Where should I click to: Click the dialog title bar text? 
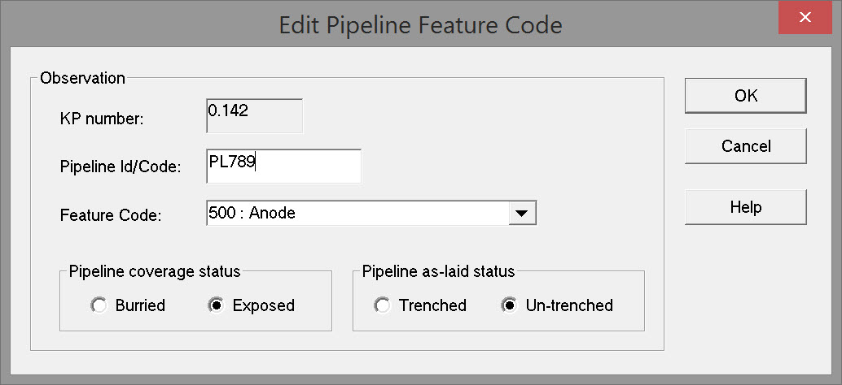point(420,25)
